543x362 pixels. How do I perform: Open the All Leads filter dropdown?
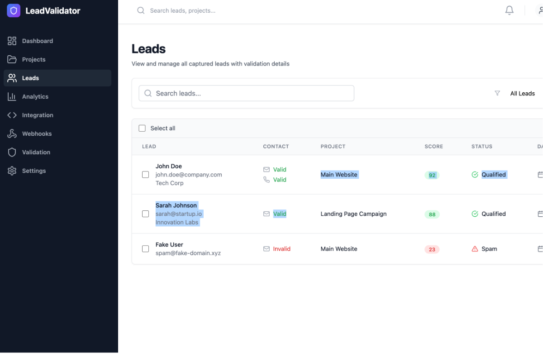coord(523,93)
